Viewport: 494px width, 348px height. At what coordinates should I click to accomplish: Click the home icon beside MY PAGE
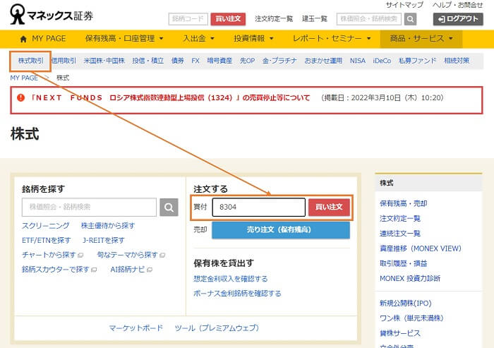pos(23,39)
